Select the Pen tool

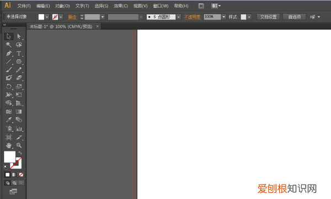(x=9, y=53)
